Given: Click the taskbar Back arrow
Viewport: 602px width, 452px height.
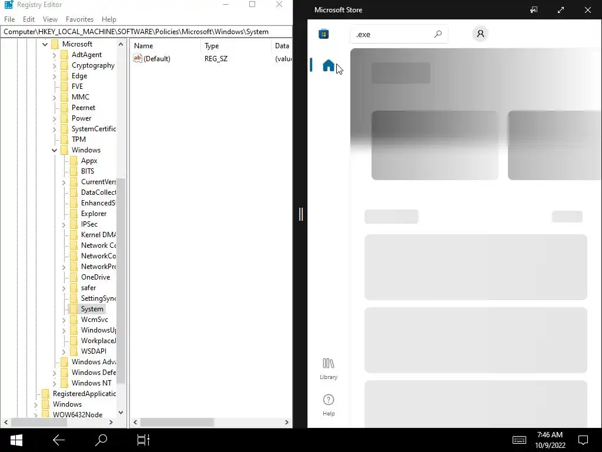Looking at the screenshot, I should click(x=59, y=440).
